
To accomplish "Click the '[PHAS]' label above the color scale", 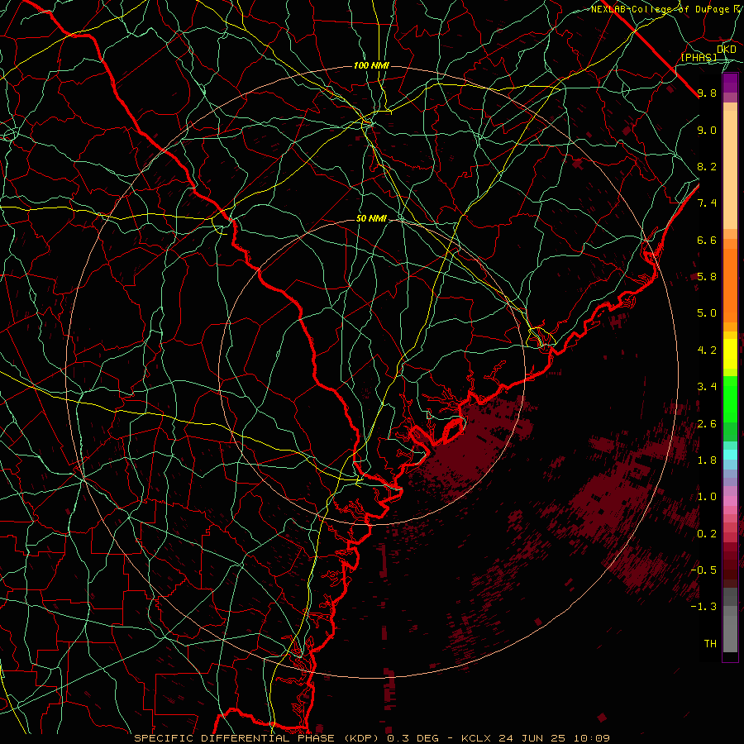I will (x=699, y=57).
